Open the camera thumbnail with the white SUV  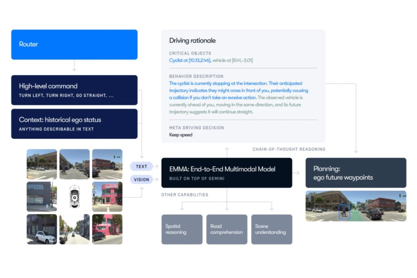42,229
